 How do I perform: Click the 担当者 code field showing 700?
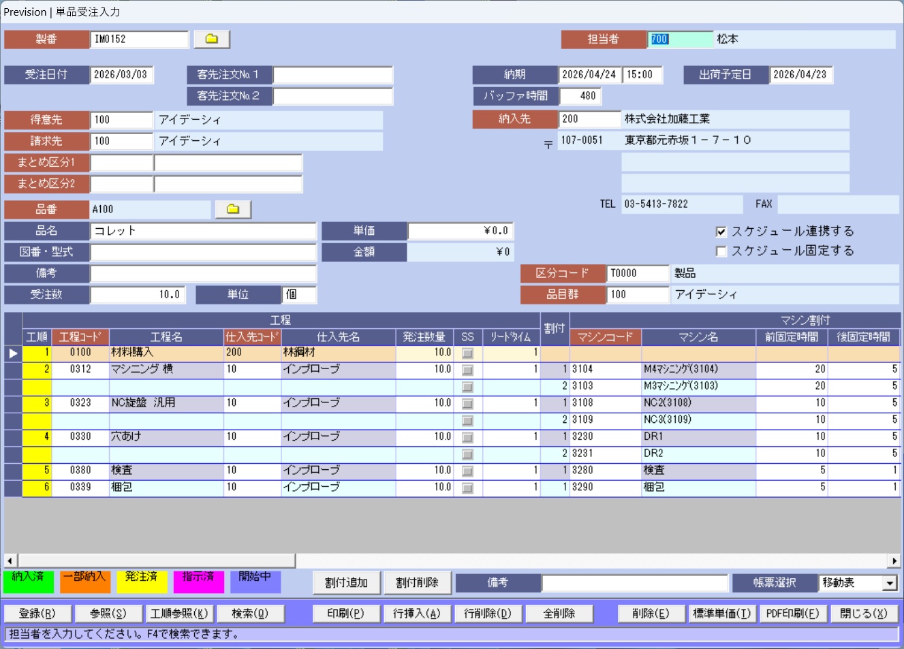(680, 39)
